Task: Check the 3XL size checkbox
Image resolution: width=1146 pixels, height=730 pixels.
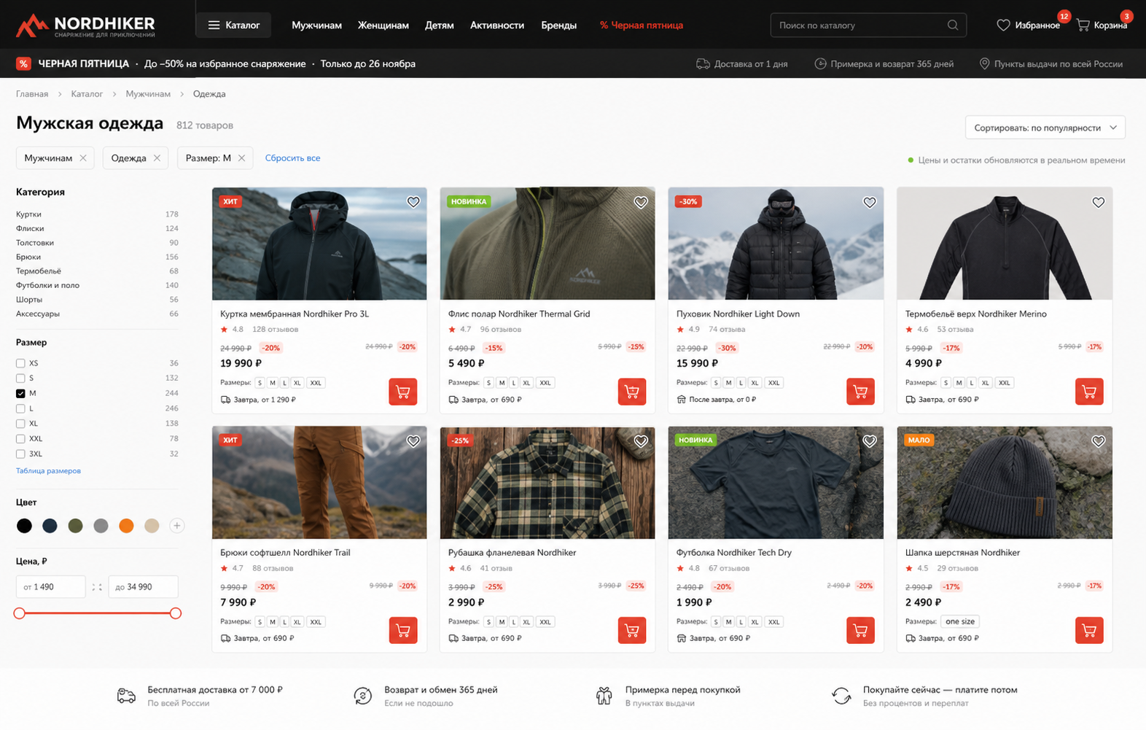Action: coord(20,454)
